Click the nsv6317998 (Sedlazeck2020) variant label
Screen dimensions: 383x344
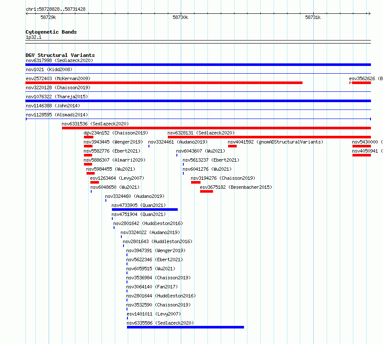59,60
